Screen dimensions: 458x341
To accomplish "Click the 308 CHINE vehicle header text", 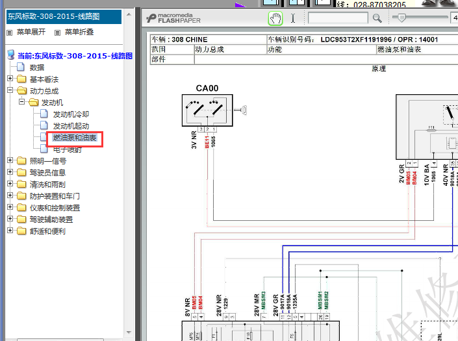I will (x=190, y=40).
